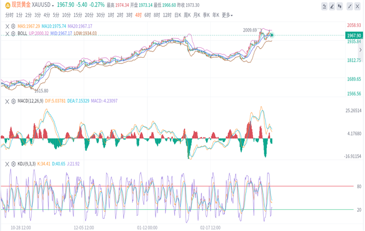The height and width of the screenshot is (231, 365).
Task: Choose the highlighted 4时 timeframe
Action: click(x=138, y=15)
